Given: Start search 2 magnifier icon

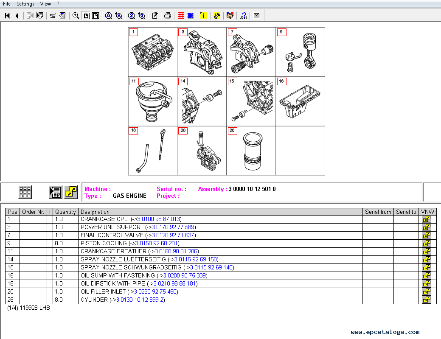Looking at the screenshot, I should [x=131, y=16].
